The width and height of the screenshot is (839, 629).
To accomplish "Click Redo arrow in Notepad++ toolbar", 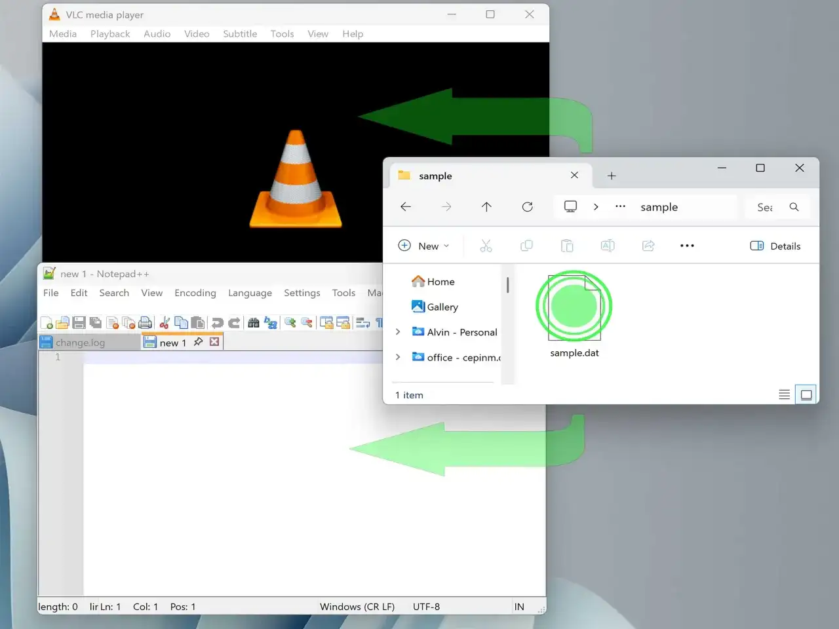I will [x=233, y=322].
